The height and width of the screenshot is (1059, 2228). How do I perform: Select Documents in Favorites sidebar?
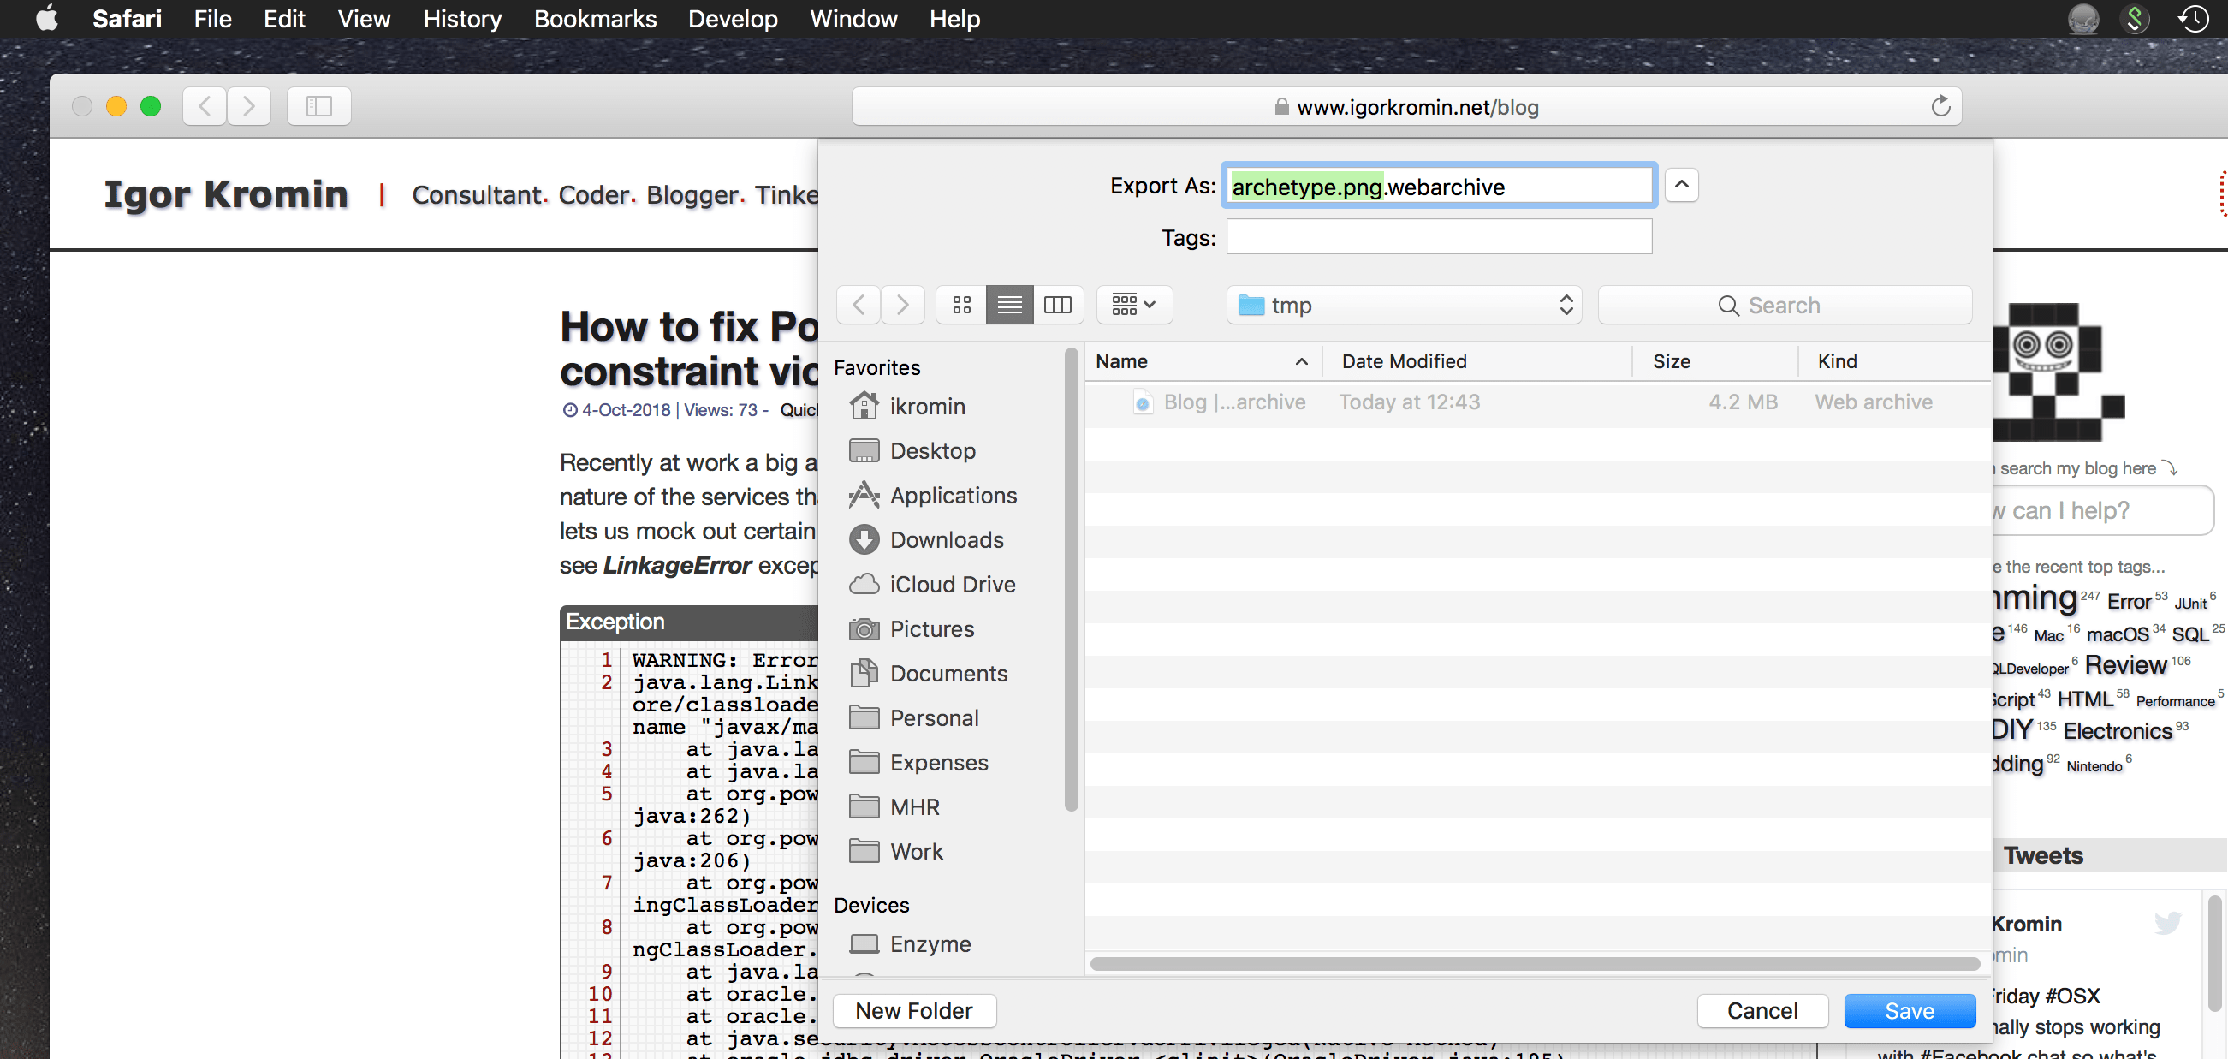(x=928, y=673)
